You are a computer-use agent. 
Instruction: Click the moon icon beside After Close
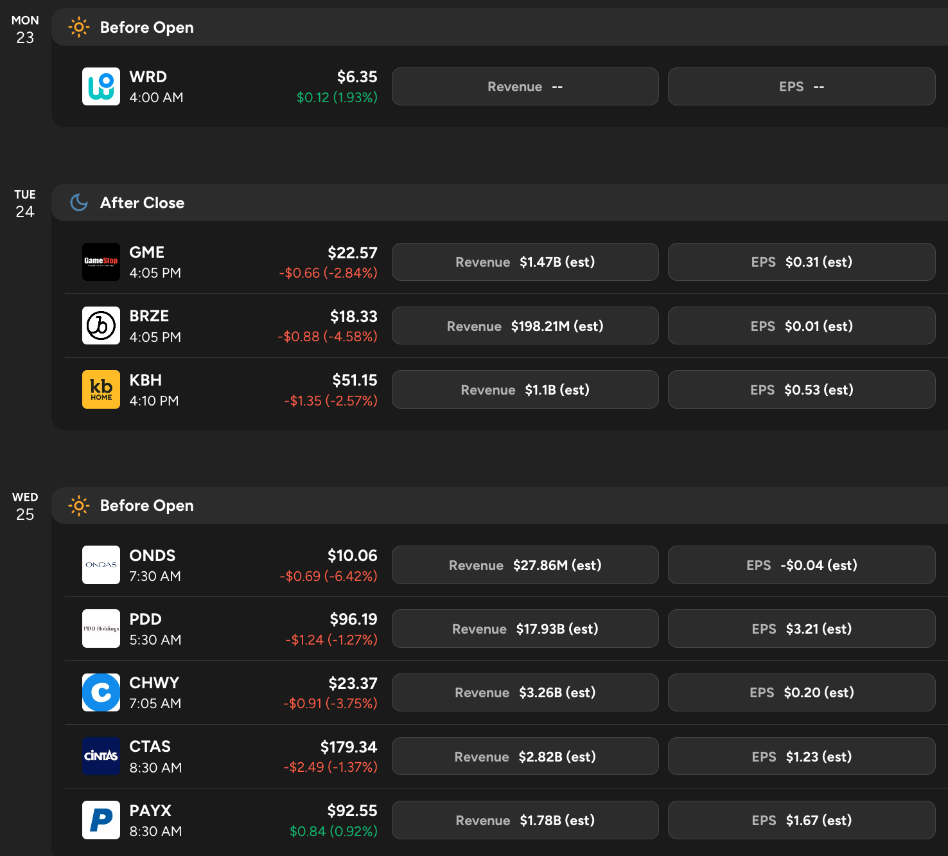click(79, 203)
